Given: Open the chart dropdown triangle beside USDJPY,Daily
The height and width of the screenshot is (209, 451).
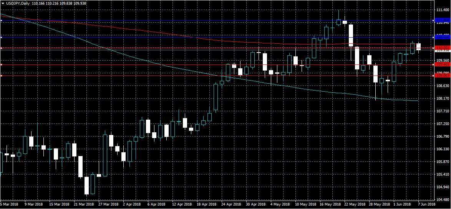Looking at the screenshot, I should [3, 3].
